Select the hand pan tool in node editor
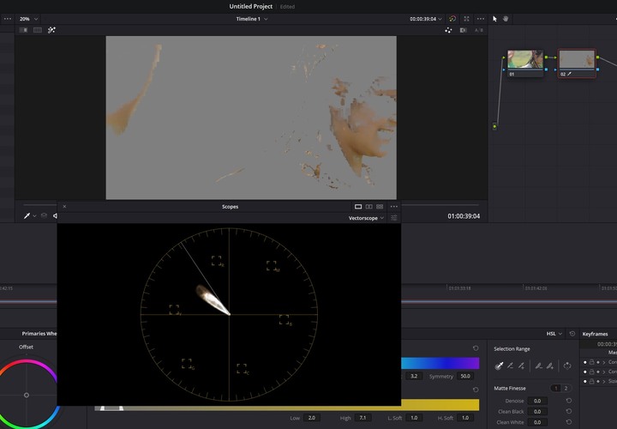 506,19
